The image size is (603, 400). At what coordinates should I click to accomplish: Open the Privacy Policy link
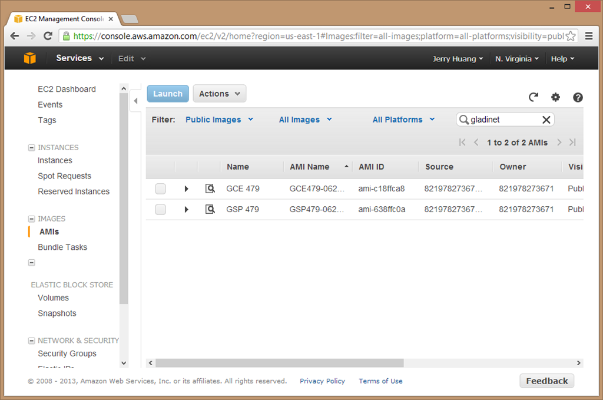pyautogui.click(x=322, y=381)
